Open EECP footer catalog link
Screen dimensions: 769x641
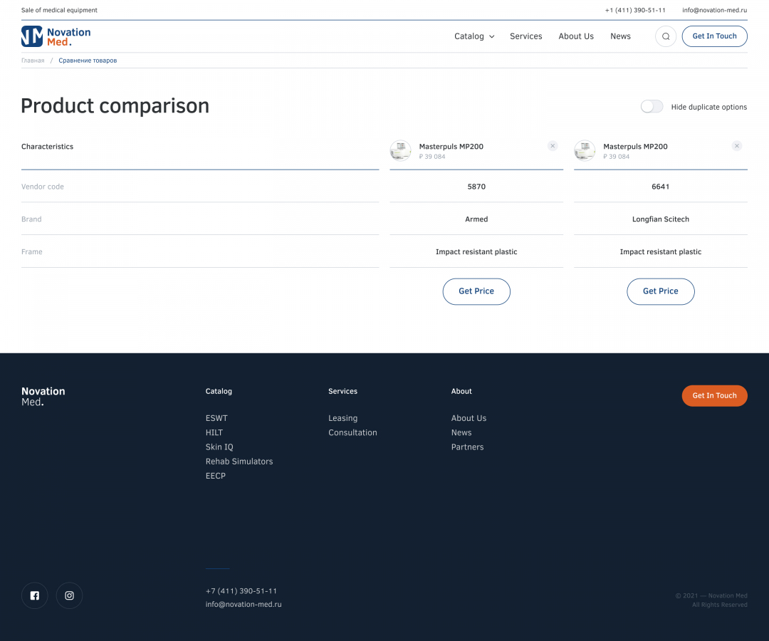point(215,476)
